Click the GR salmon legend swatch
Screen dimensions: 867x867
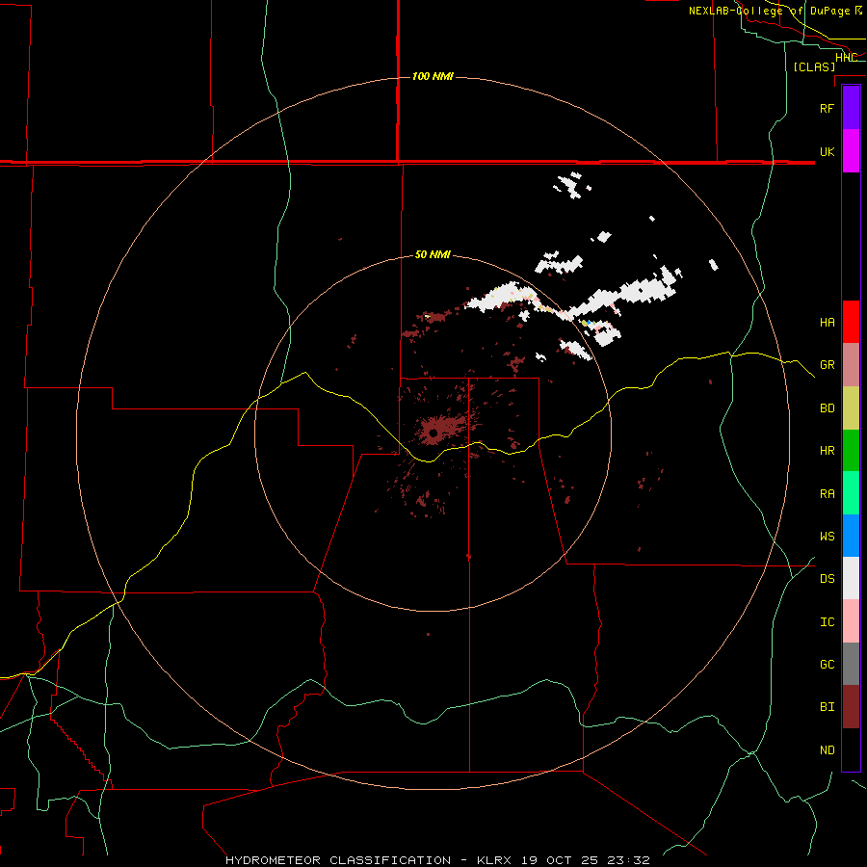pos(851,365)
